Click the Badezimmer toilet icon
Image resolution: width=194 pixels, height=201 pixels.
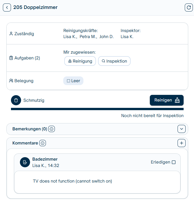(25, 162)
